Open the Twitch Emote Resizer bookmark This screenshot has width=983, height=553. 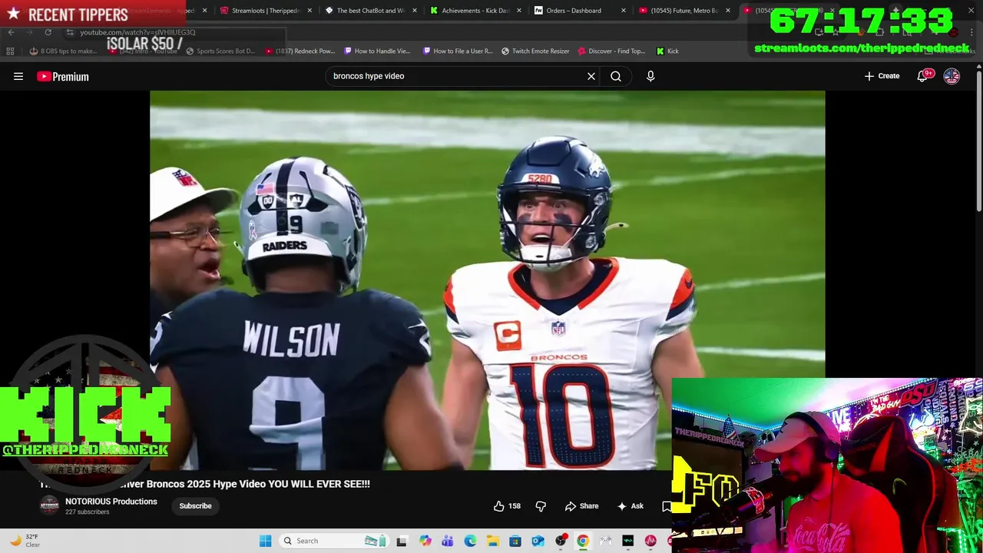pos(535,51)
